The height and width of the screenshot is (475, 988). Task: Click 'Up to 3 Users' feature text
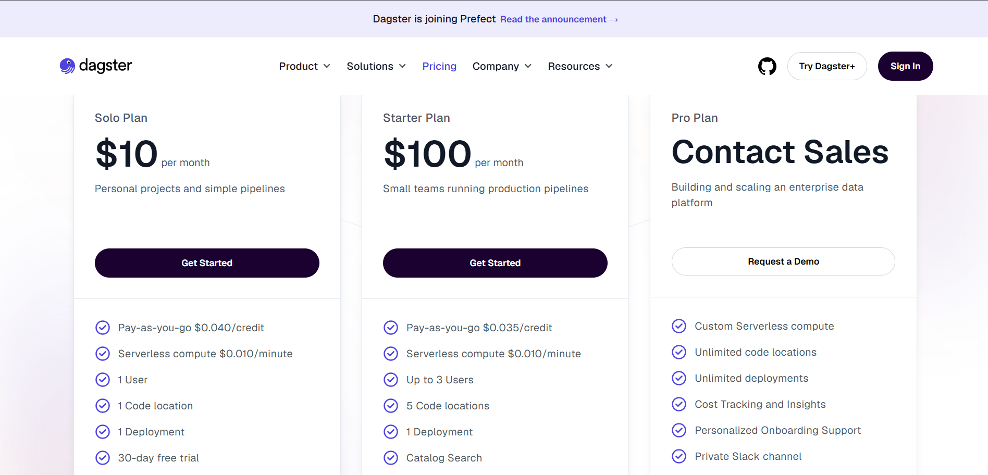[440, 380]
